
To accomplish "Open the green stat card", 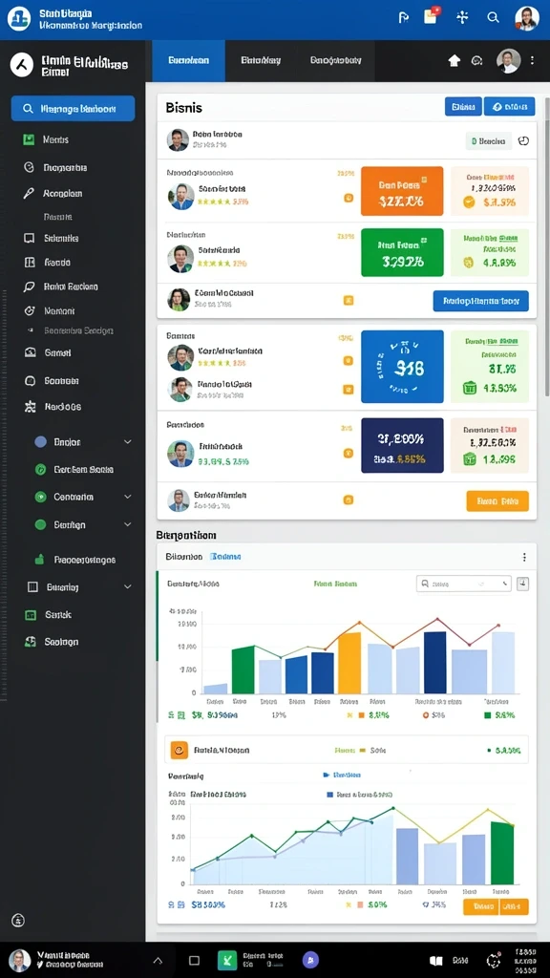I will coord(402,252).
